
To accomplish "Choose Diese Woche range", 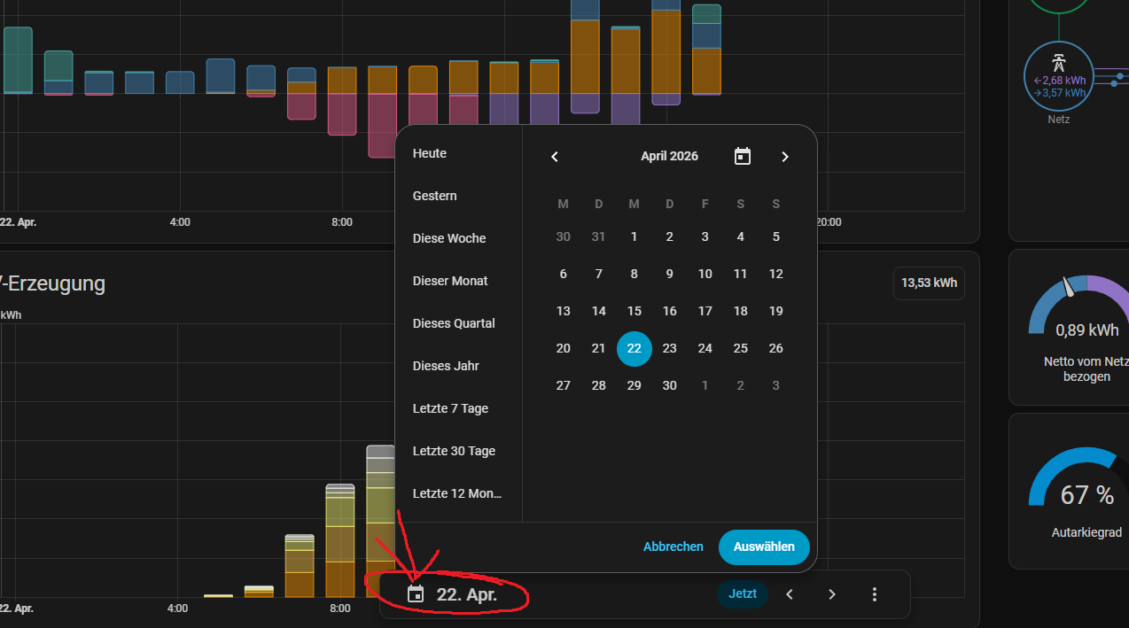I will click(449, 238).
